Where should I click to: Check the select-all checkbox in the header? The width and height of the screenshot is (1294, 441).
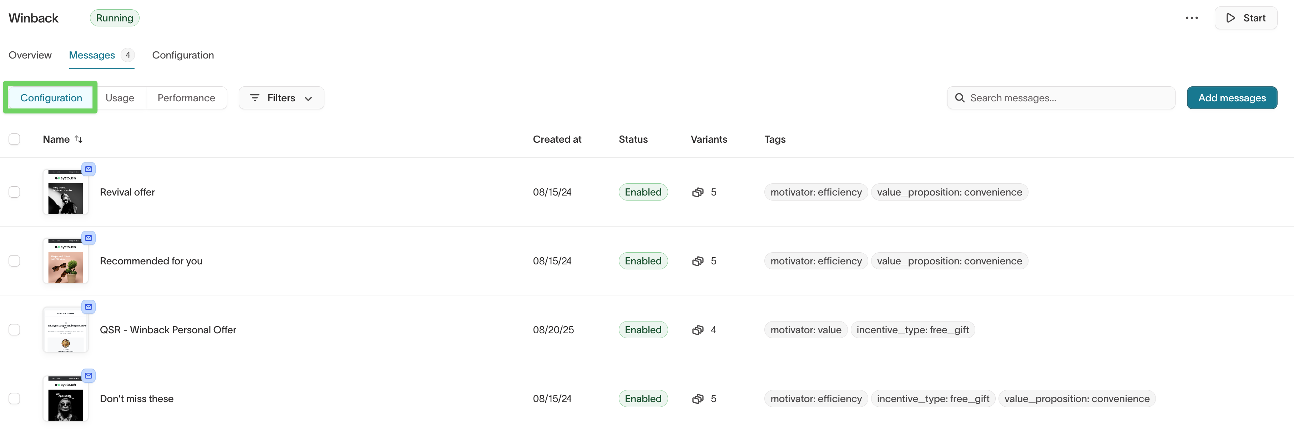15,139
